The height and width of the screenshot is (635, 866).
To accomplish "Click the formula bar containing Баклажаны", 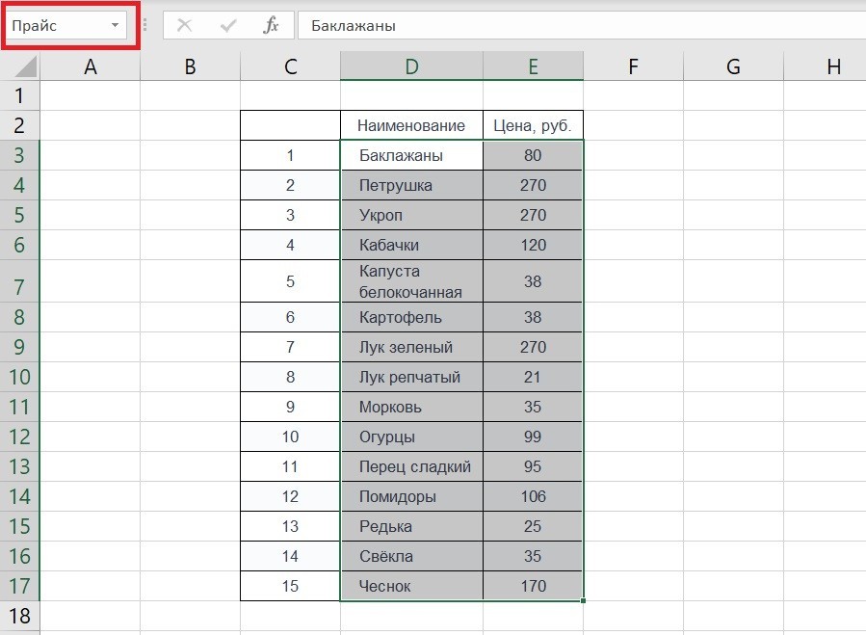I will tap(578, 26).
